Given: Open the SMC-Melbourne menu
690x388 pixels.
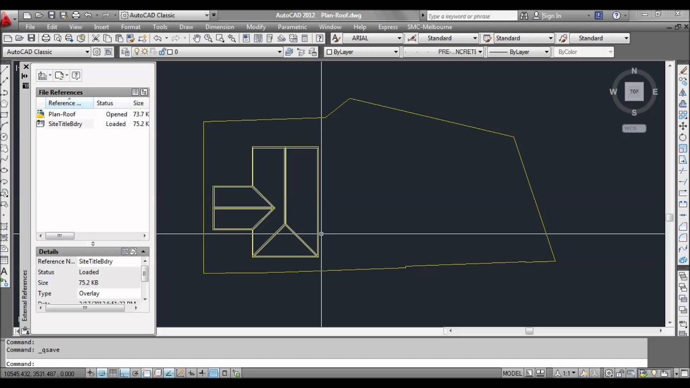Looking at the screenshot, I should coord(430,27).
